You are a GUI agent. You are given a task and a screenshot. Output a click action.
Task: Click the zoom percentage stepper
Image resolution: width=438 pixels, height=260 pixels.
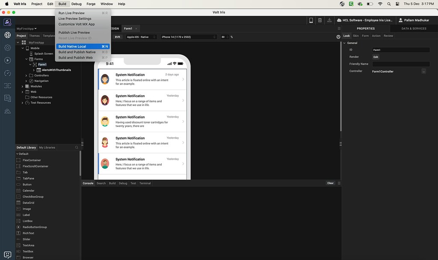pyautogui.click(x=228, y=37)
